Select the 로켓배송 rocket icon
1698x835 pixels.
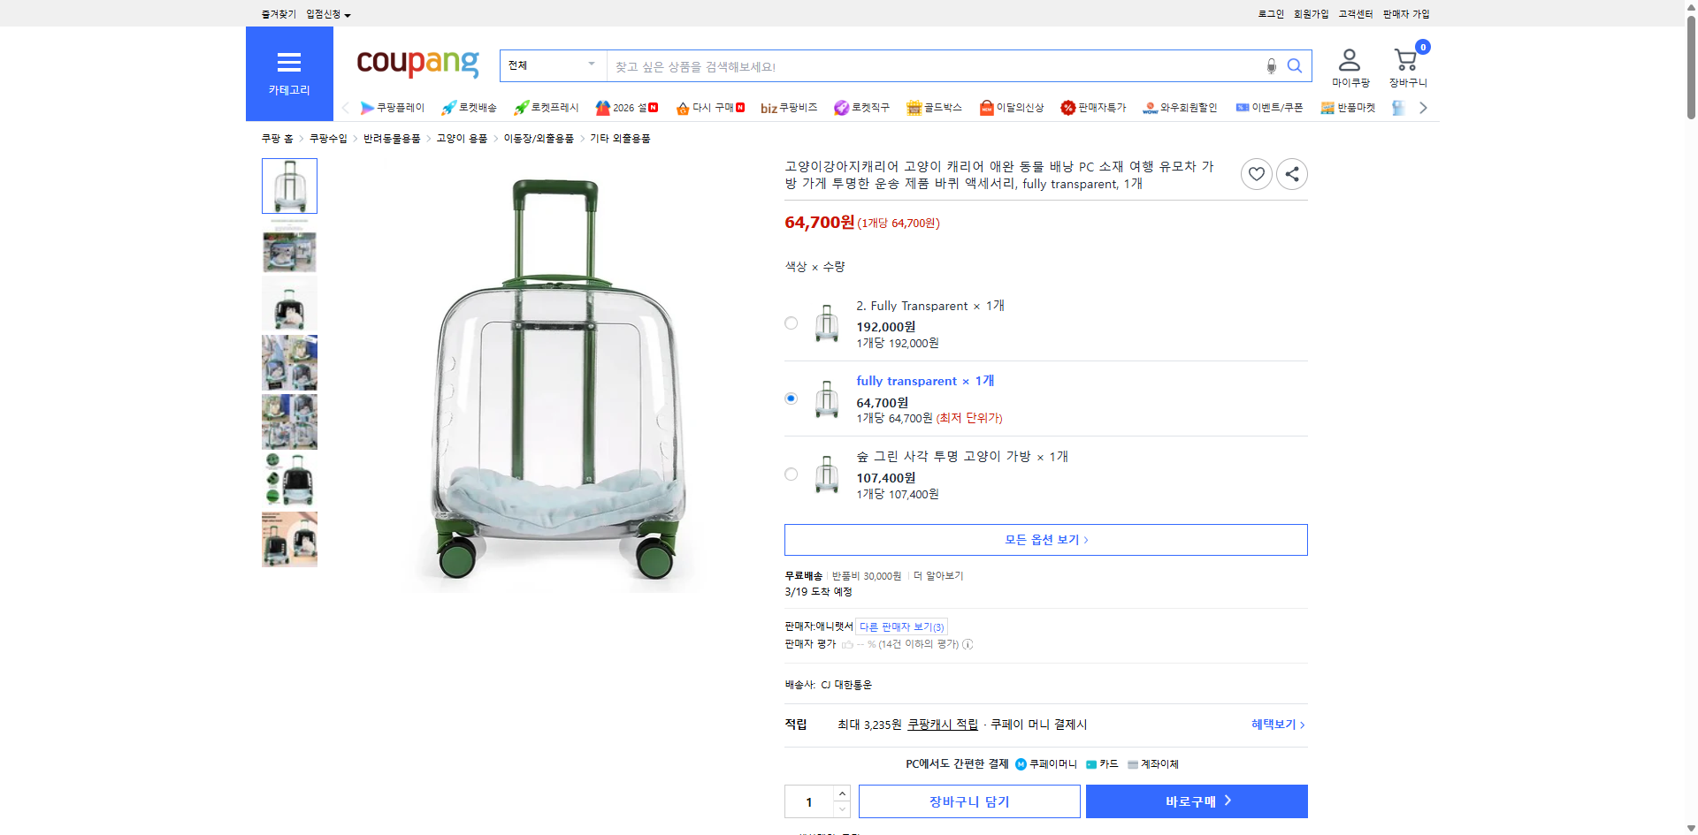pyautogui.click(x=449, y=107)
